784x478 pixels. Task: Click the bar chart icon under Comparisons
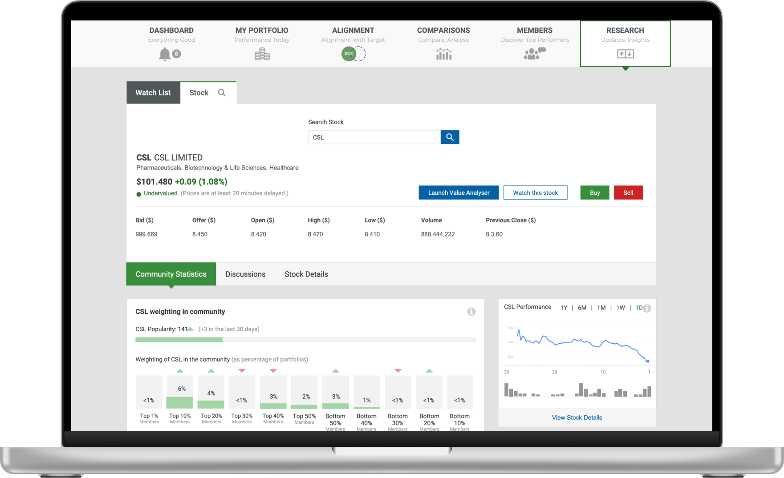443,53
